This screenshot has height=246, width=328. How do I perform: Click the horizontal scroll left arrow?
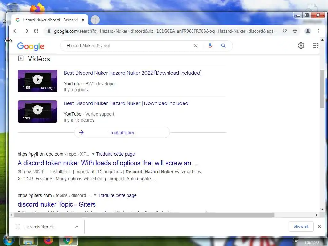11,215
